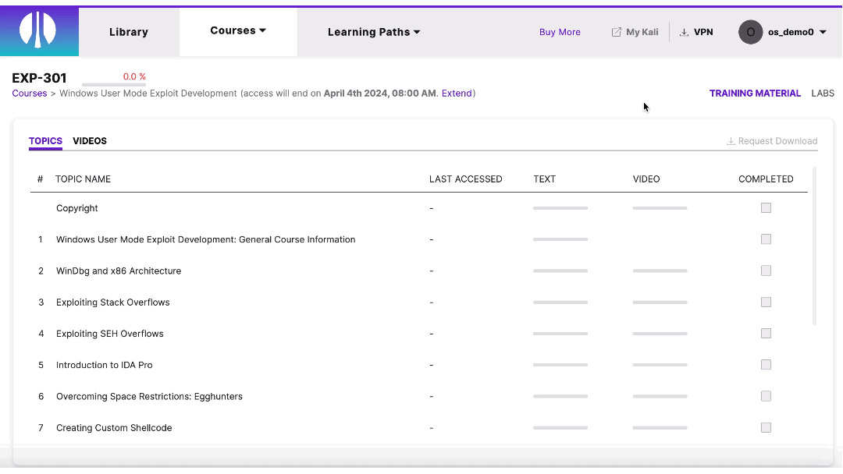Viewport: 843px width, 474px height.
Task: Navigate back using the Courses breadcrumb link
Action: (x=29, y=93)
